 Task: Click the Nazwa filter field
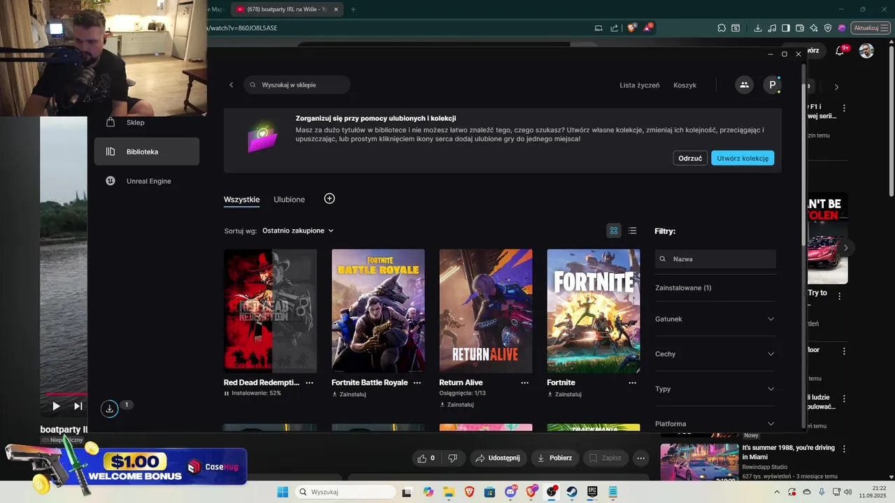pyautogui.click(x=715, y=258)
